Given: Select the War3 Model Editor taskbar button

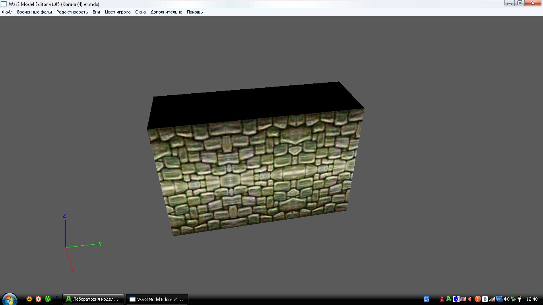Looking at the screenshot, I should (x=157, y=299).
